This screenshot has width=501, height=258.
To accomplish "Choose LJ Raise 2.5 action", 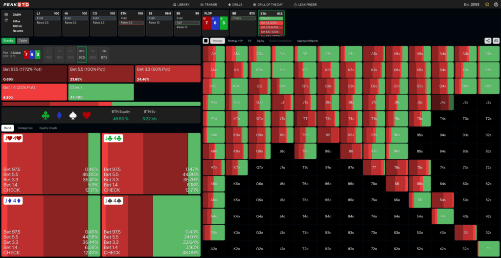I will (47, 22).
